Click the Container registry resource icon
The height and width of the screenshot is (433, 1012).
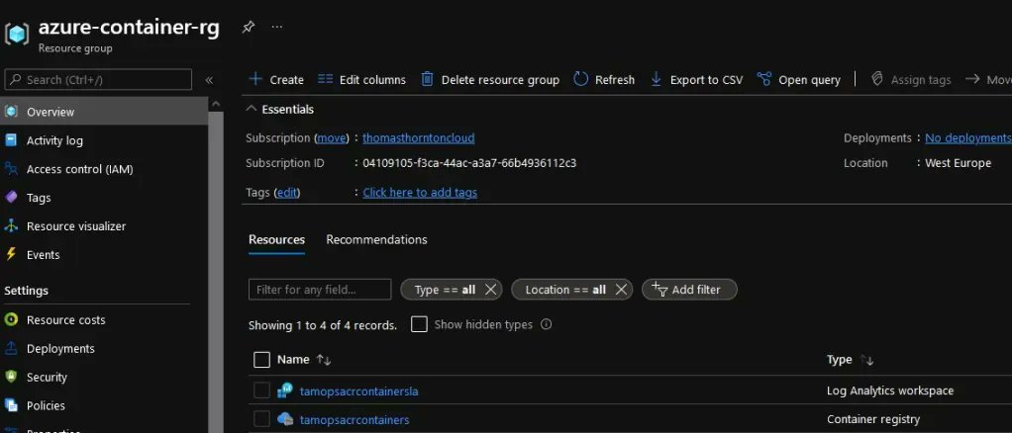[x=285, y=419]
